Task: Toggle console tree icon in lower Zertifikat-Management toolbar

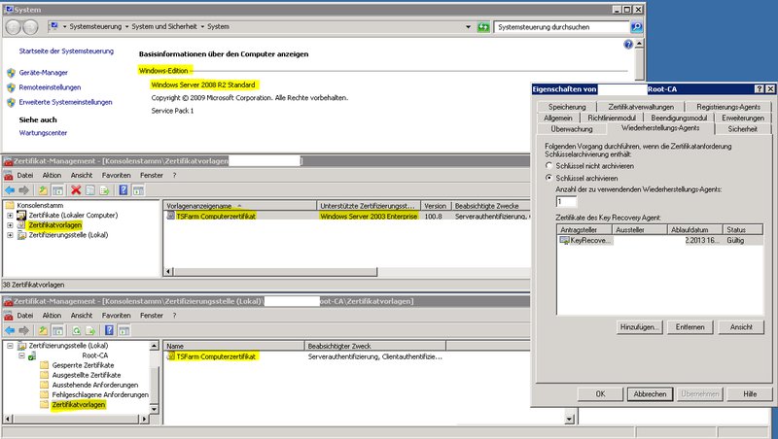Action: coord(57,330)
